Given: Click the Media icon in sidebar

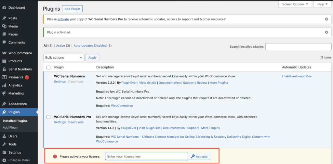Looking at the screenshot, I should pyautogui.click(x=4, y=26).
